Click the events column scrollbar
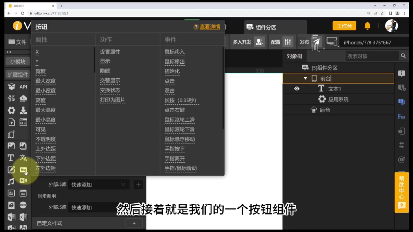 point(223,88)
